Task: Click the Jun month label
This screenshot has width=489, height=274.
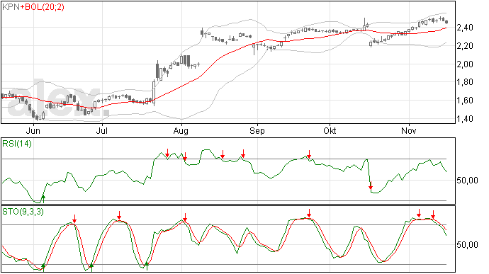Action: coord(33,130)
